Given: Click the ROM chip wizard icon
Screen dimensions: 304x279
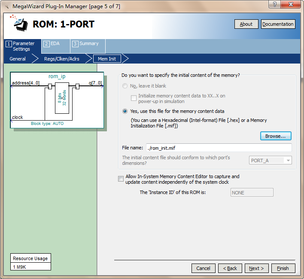Looking at the screenshot, I should (x=19, y=24).
